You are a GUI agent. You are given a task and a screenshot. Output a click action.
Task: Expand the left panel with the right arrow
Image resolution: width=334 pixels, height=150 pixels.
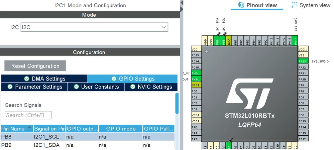pyautogui.click(x=182, y=9)
